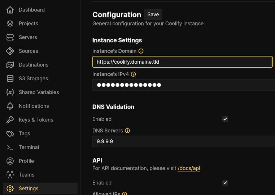The width and height of the screenshot is (275, 195).
Task: Save the configuration
Action: [153, 14]
